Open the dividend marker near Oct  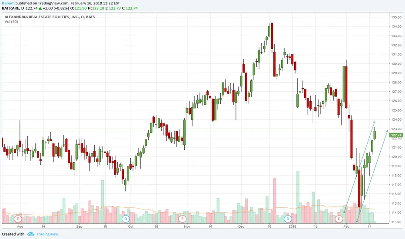126,219
